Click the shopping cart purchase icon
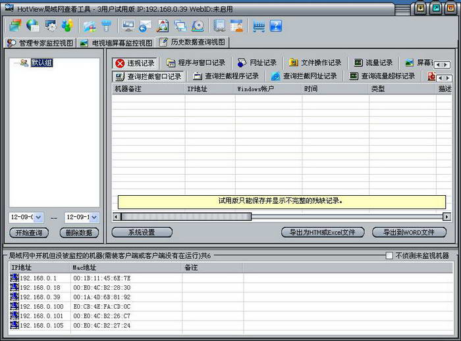Screen dimensions: 461x341 pos(259,26)
